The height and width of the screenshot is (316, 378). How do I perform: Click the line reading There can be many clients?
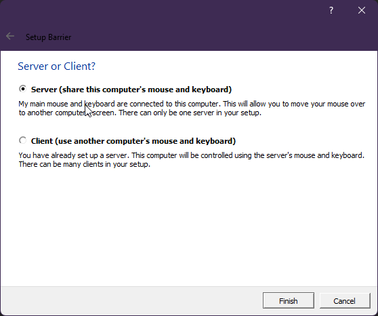85,164
